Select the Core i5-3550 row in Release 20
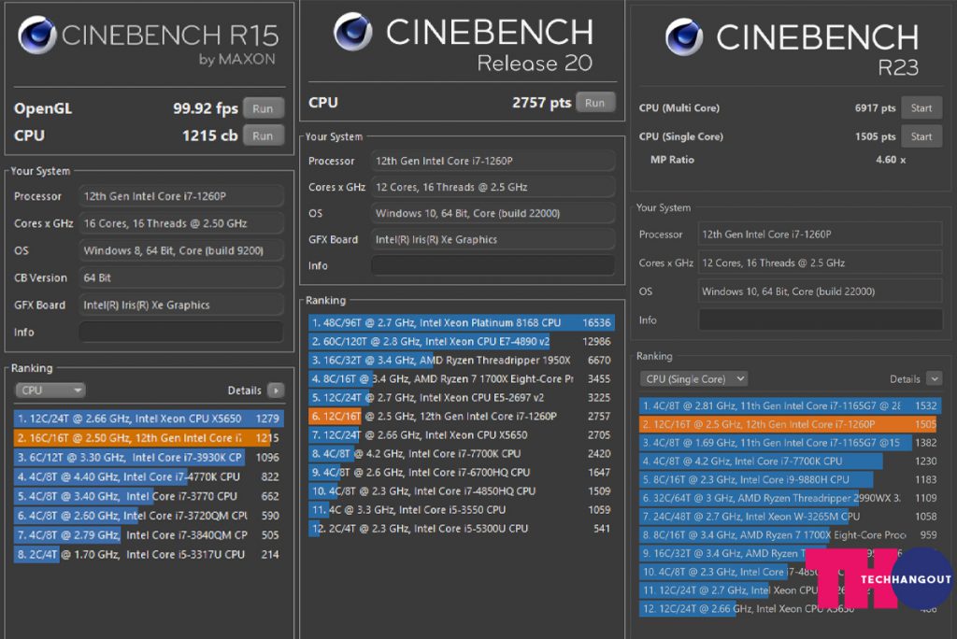The width and height of the screenshot is (957, 639). [461, 510]
